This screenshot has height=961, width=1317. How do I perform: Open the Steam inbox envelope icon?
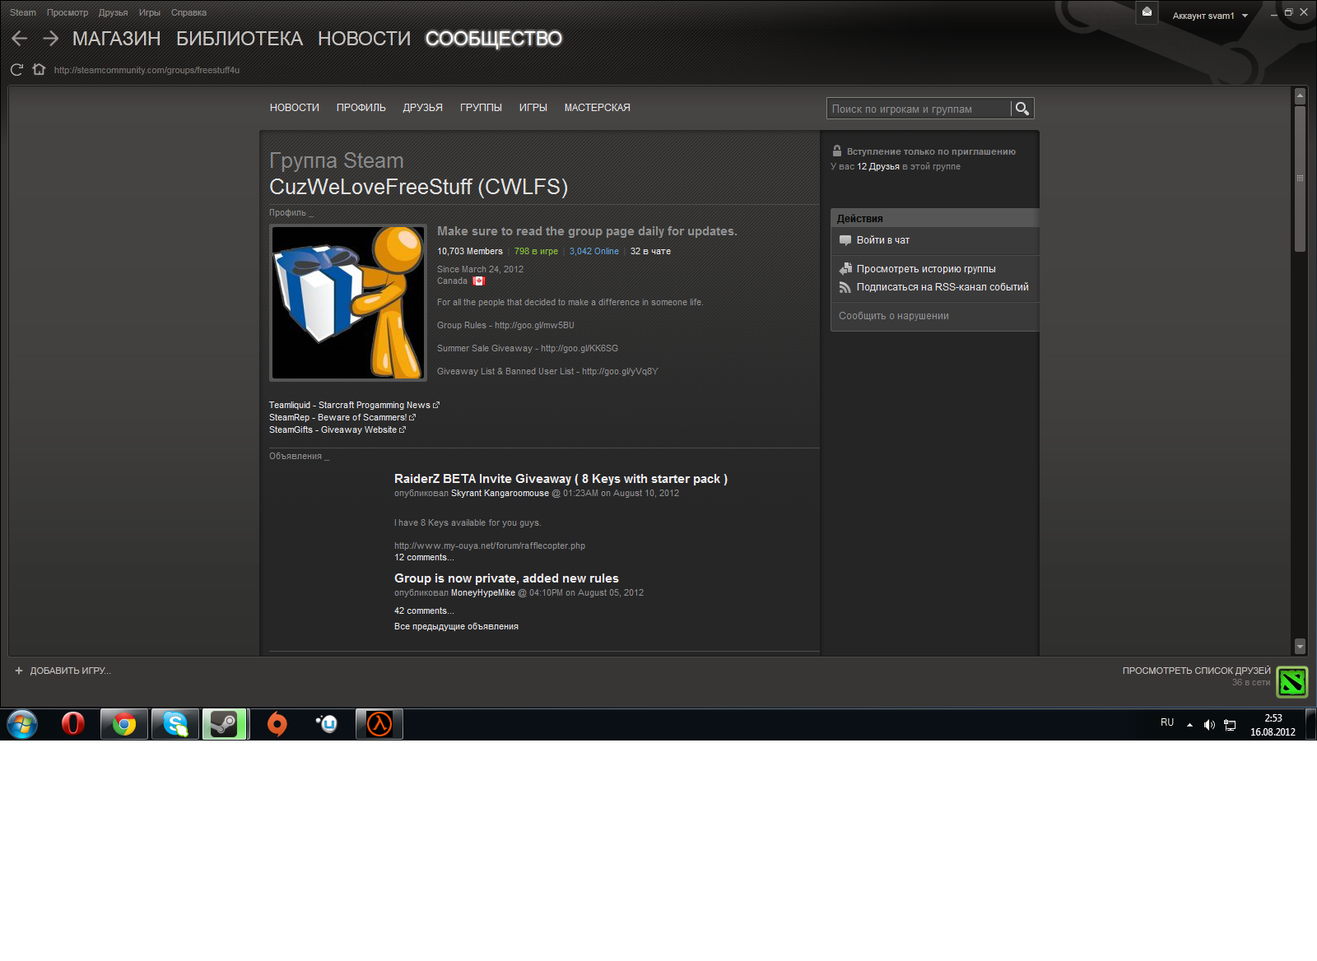tap(1147, 12)
